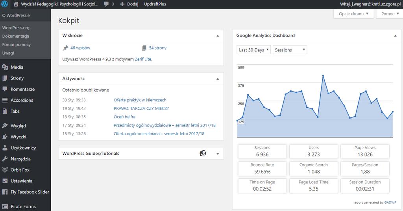Open the Dokumentacja link
This screenshot has height=211, width=403.
[16, 36]
